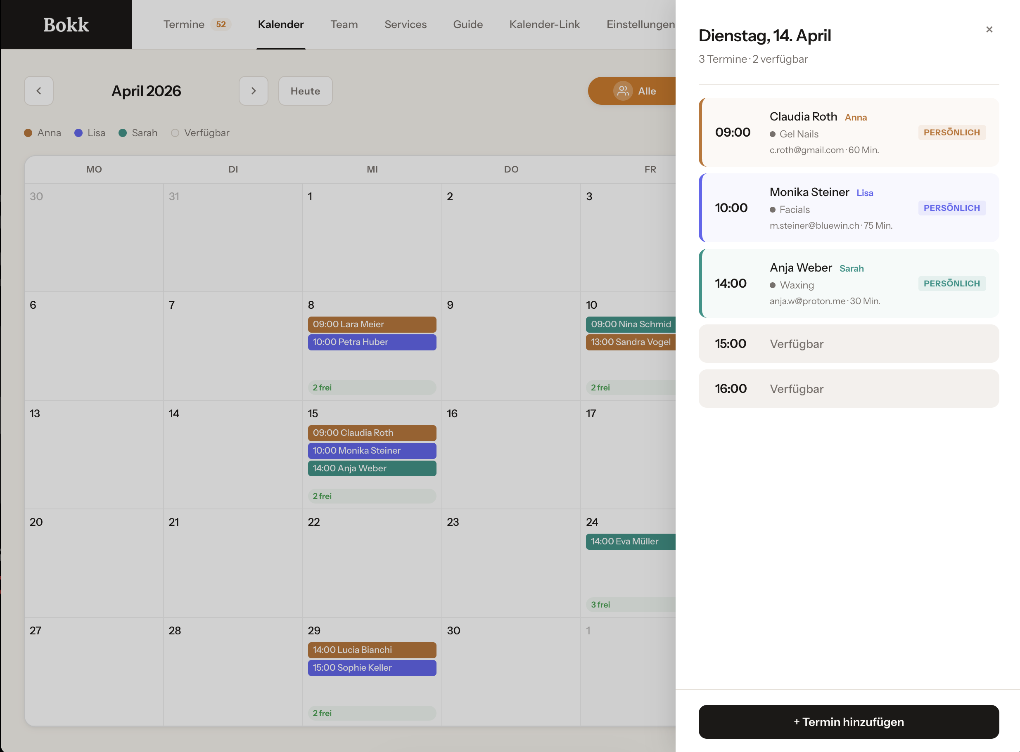The width and height of the screenshot is (1020, 752).
Task: Navigate to the next month
Action: [254, 90]
